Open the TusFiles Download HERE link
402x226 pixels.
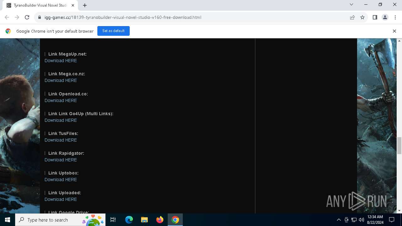click(x=61, y=140)
